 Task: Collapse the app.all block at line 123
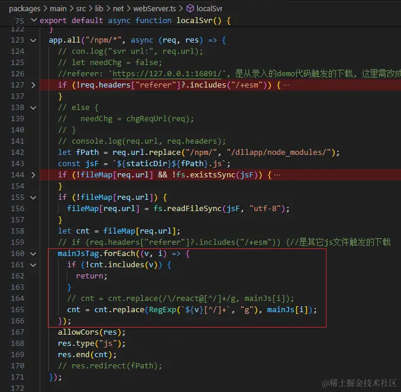(33, 40)
